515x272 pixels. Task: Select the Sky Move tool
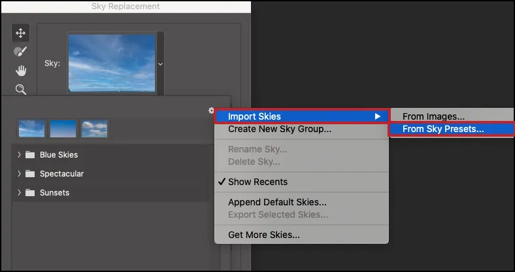[x=20, y=33]
